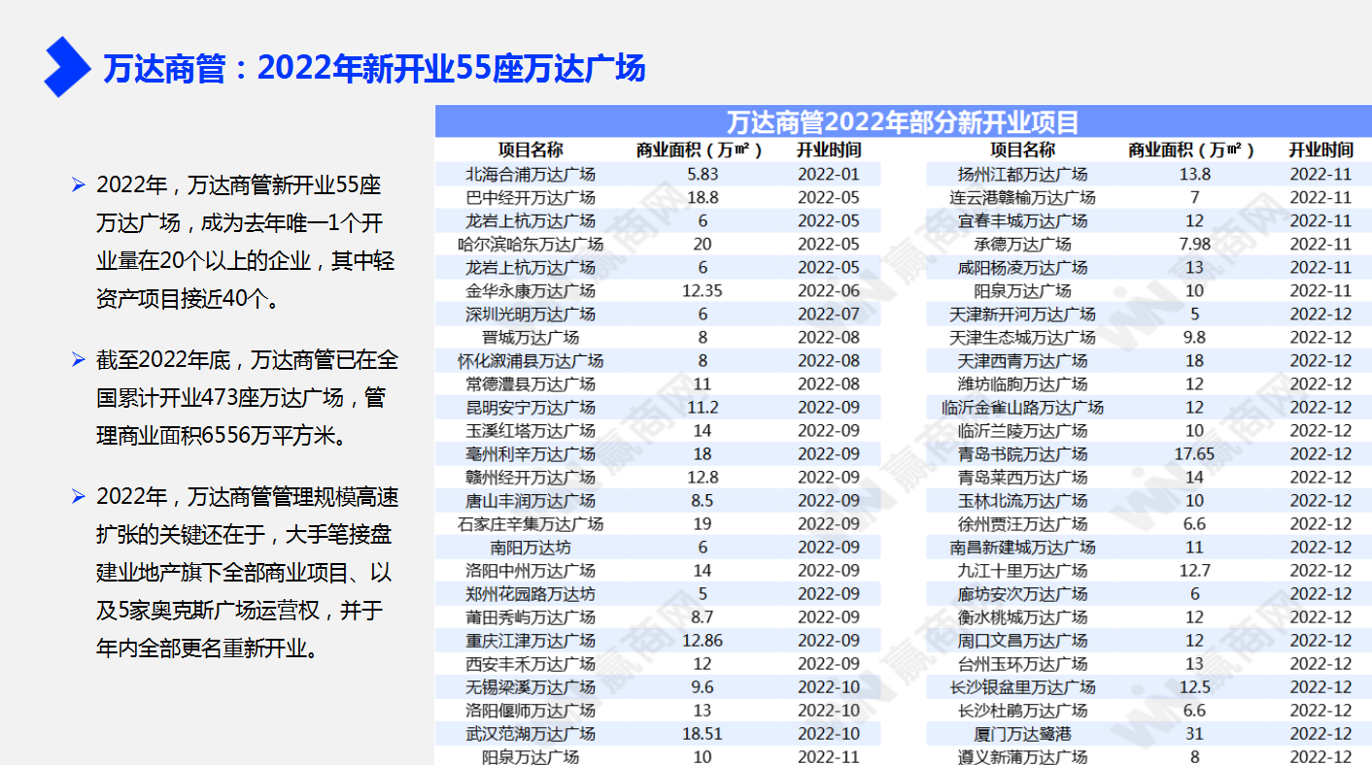Click 南昌新建城万达广场

pyautogui.click(x=1022, y=548)
